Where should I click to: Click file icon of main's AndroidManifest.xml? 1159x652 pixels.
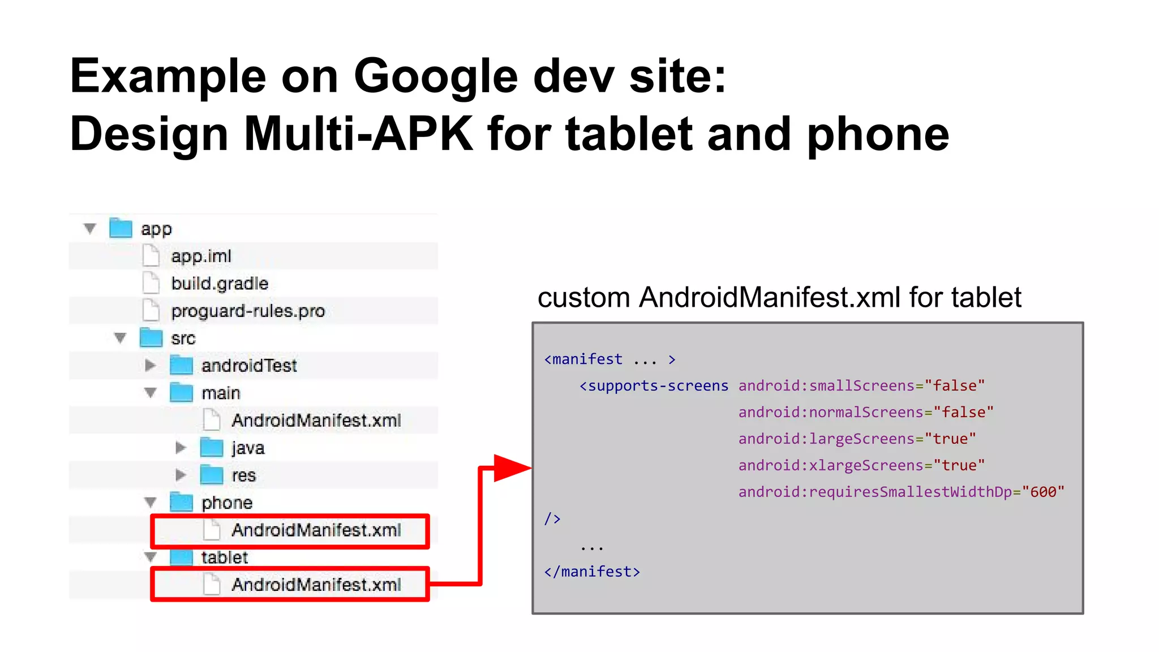(212, 419)
